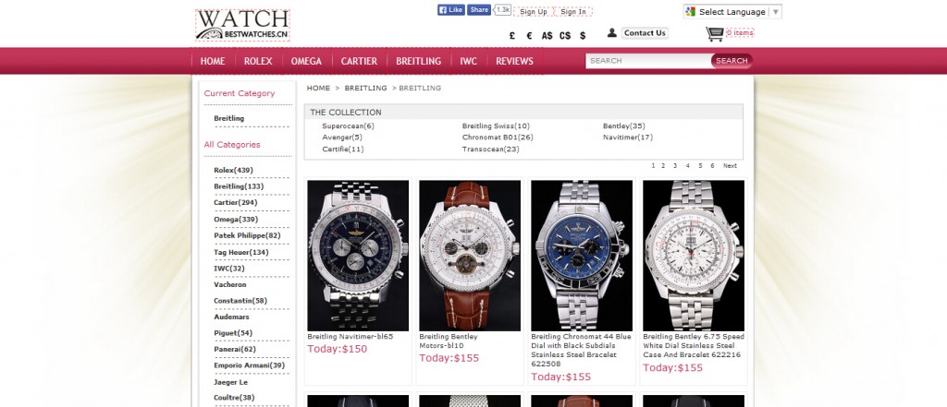
Task: Switch currency to Euro symbol
Action: [529, 36]
